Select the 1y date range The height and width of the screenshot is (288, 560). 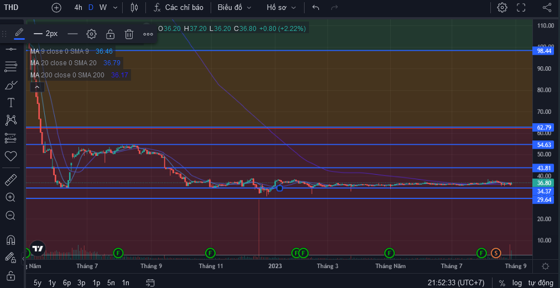click(x=52, y=283)
